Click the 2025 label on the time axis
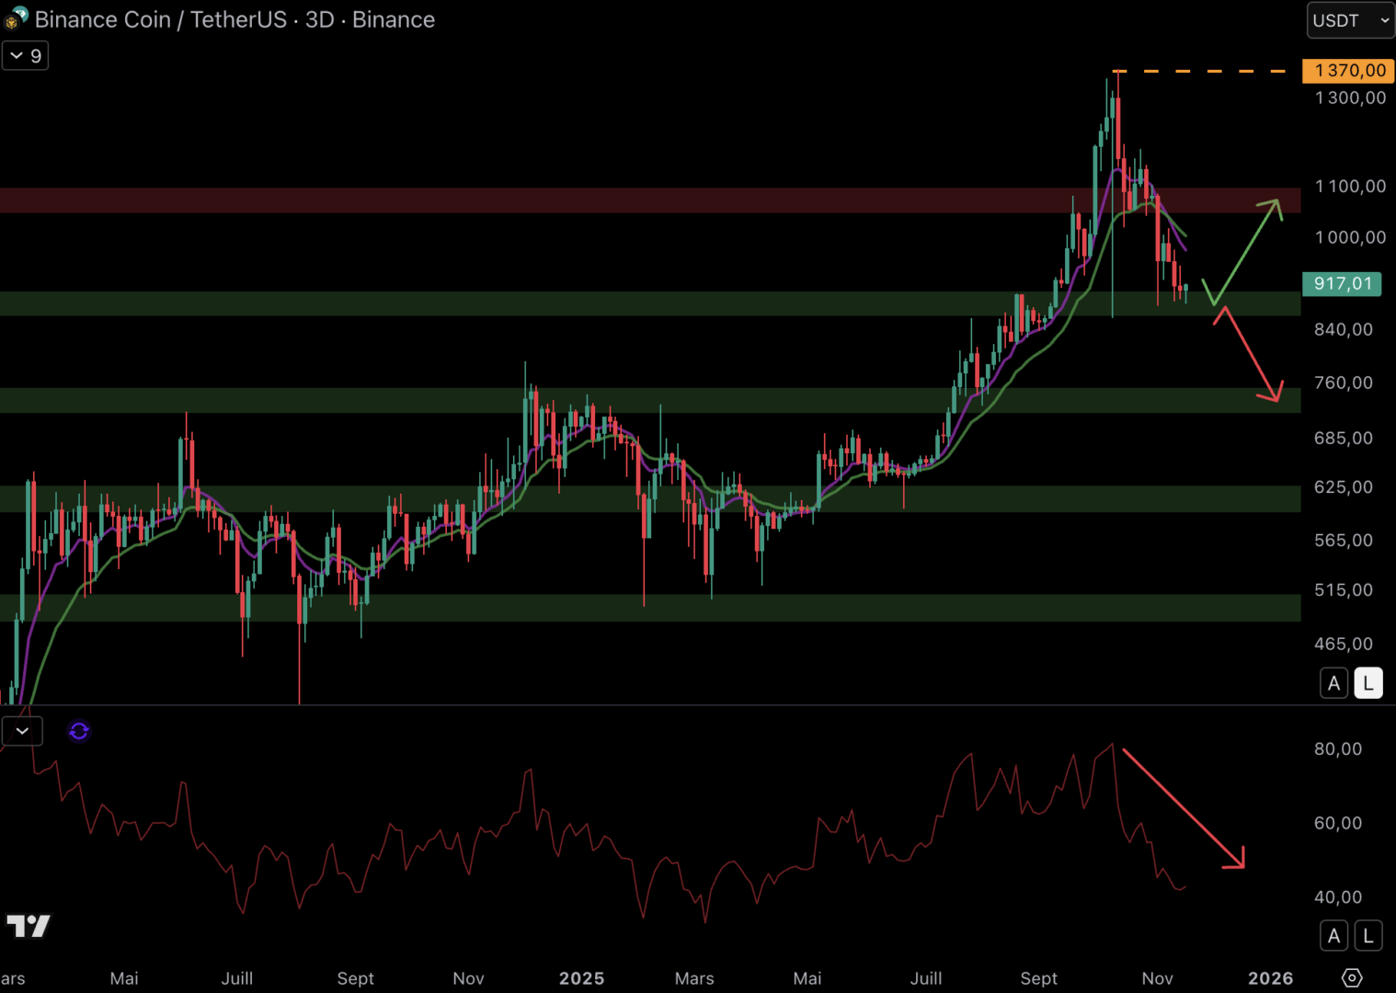This screenshot has width=1396, height=993. coord(581,978)
